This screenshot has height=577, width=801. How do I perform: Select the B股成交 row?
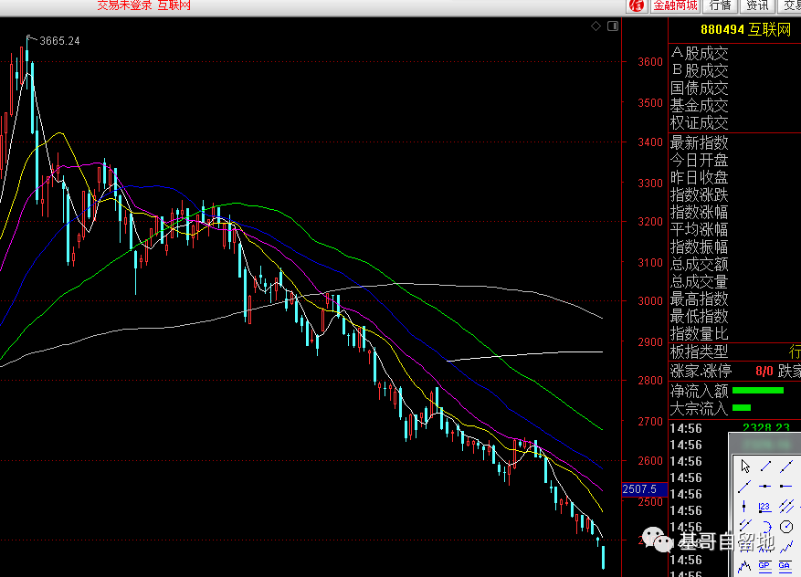coord(700,70)
